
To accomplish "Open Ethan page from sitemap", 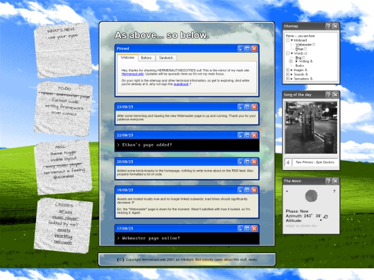I will [x=299, y=49].
